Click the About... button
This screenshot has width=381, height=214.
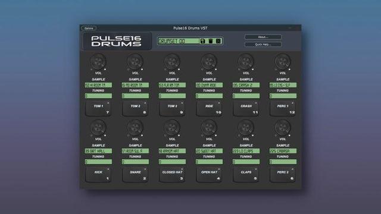[x=263, y=37]
